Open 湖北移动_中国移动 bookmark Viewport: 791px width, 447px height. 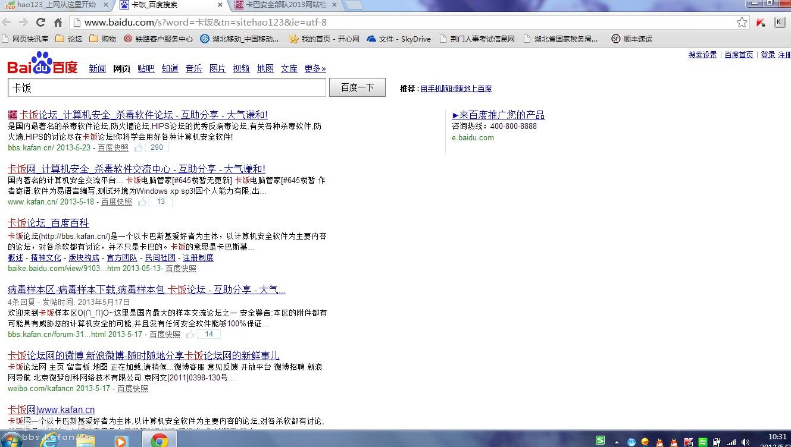point(239,39)
